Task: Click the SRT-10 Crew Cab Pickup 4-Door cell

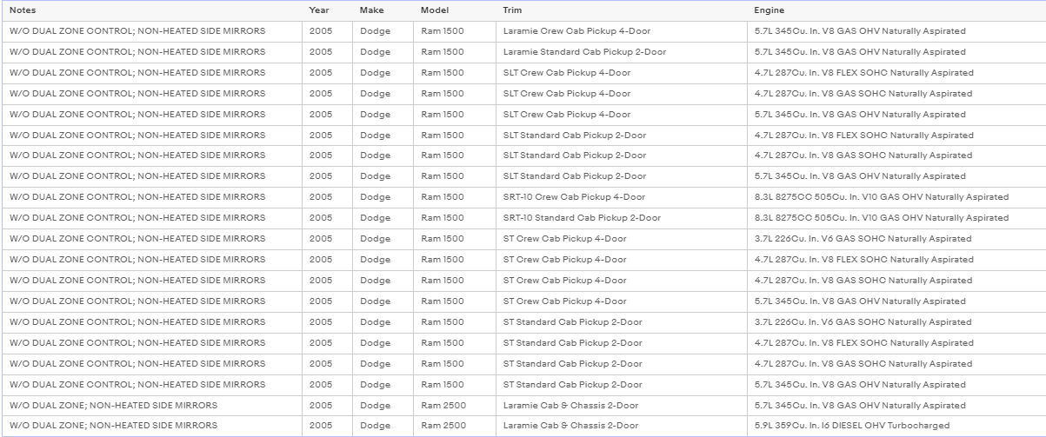Action: tap(621, 197)
